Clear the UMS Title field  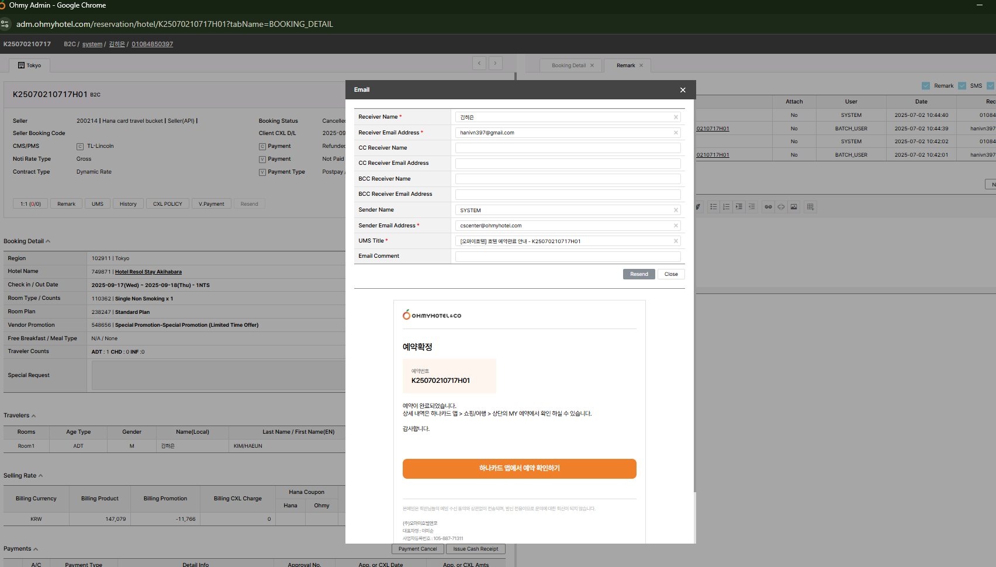(676, 241)
